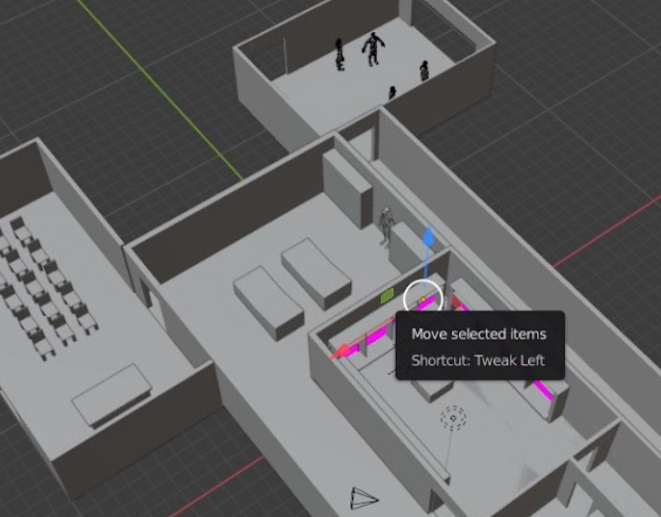Select the dashed-circle light object
This screenshot has width=661, height=517.
pyautogui.click(x=453, y=418)
